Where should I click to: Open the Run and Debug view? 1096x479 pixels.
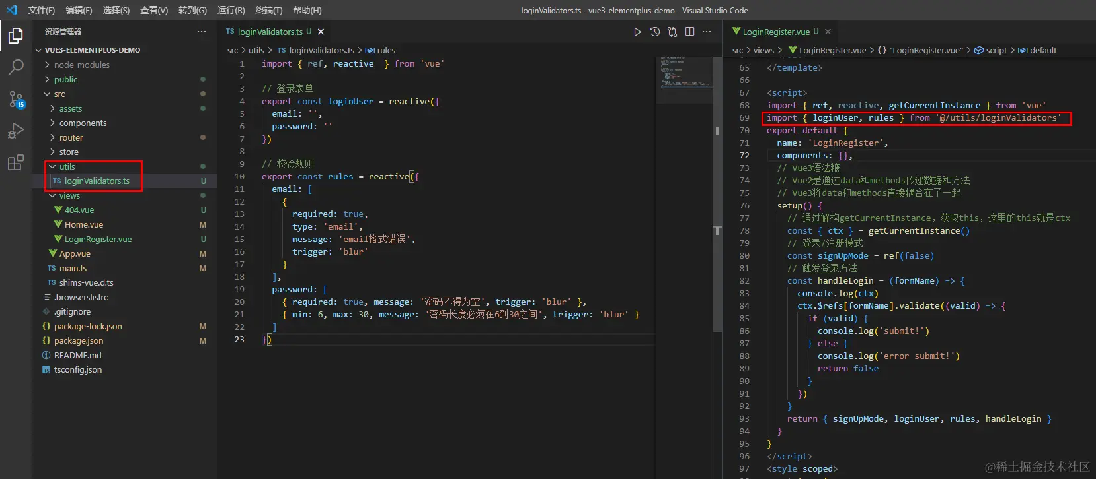tap(16, 131)
